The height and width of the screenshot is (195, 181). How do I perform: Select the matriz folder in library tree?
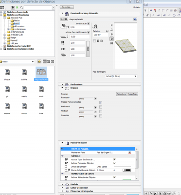[17, 23]
